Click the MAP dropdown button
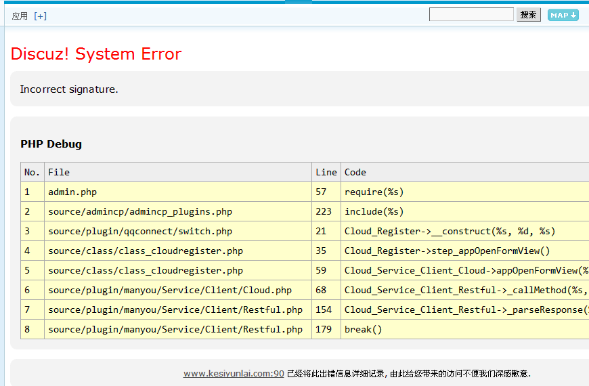 tap(563, 15)
